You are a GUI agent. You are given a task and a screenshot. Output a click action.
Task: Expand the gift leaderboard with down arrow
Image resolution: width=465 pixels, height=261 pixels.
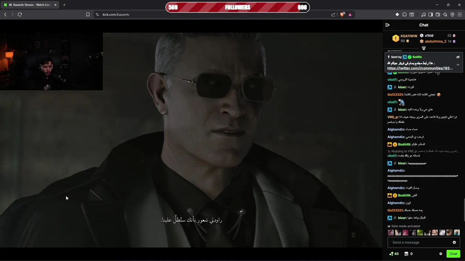pos(424,48)
